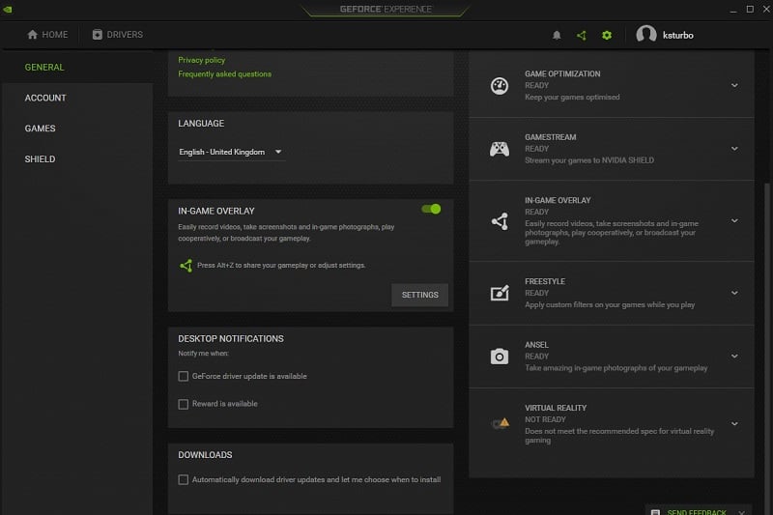Open the notifications bell icon
Image resolution: width=773 pixels, height=515 pixels.
pos(557,35)
